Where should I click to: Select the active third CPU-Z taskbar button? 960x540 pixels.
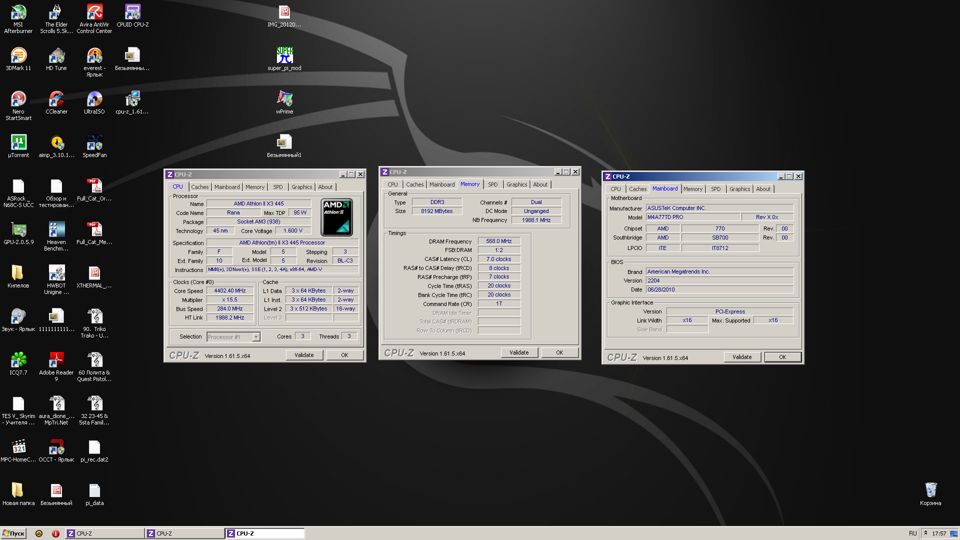265,533
